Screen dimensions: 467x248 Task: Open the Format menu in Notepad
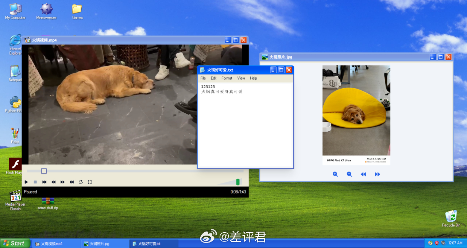click(227, 78)
